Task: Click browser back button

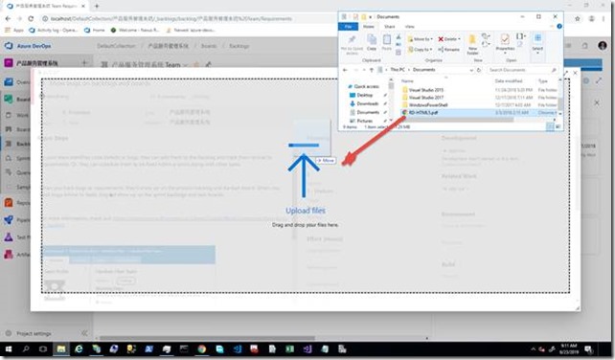Action: click(x=8, y=18)
